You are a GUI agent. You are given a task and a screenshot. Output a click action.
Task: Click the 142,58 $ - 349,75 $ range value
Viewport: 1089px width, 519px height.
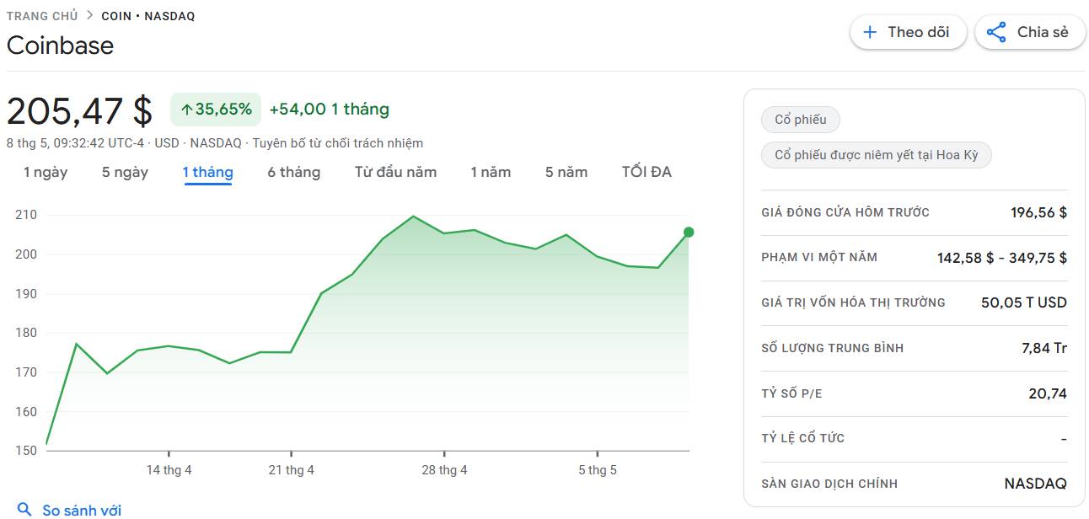point(1002,258)
